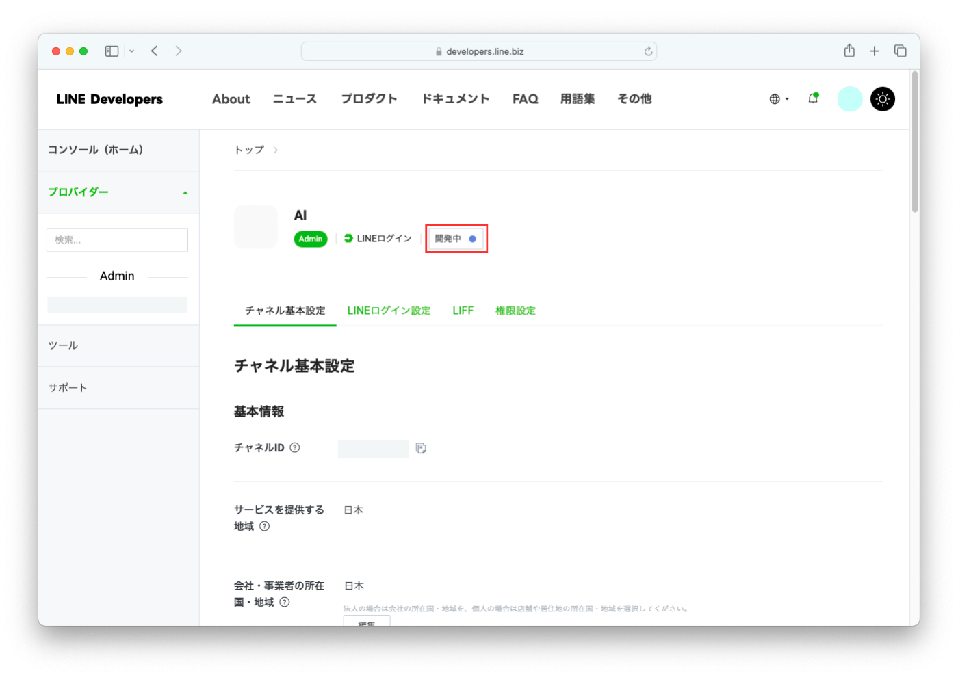Show help for チャネルID question icon

[x=295, y=448]
